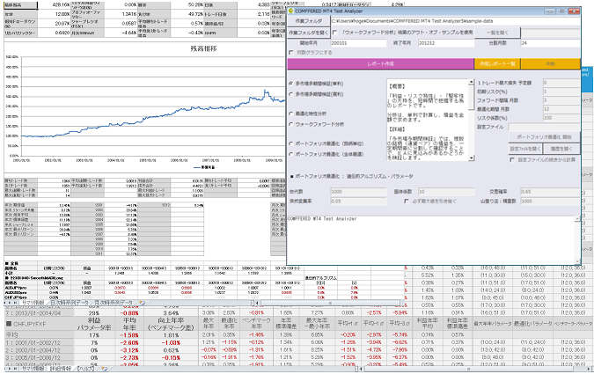Click the CHFJPYFXF section header cell
Screen dimensions: 594x374
pos(39,324)
